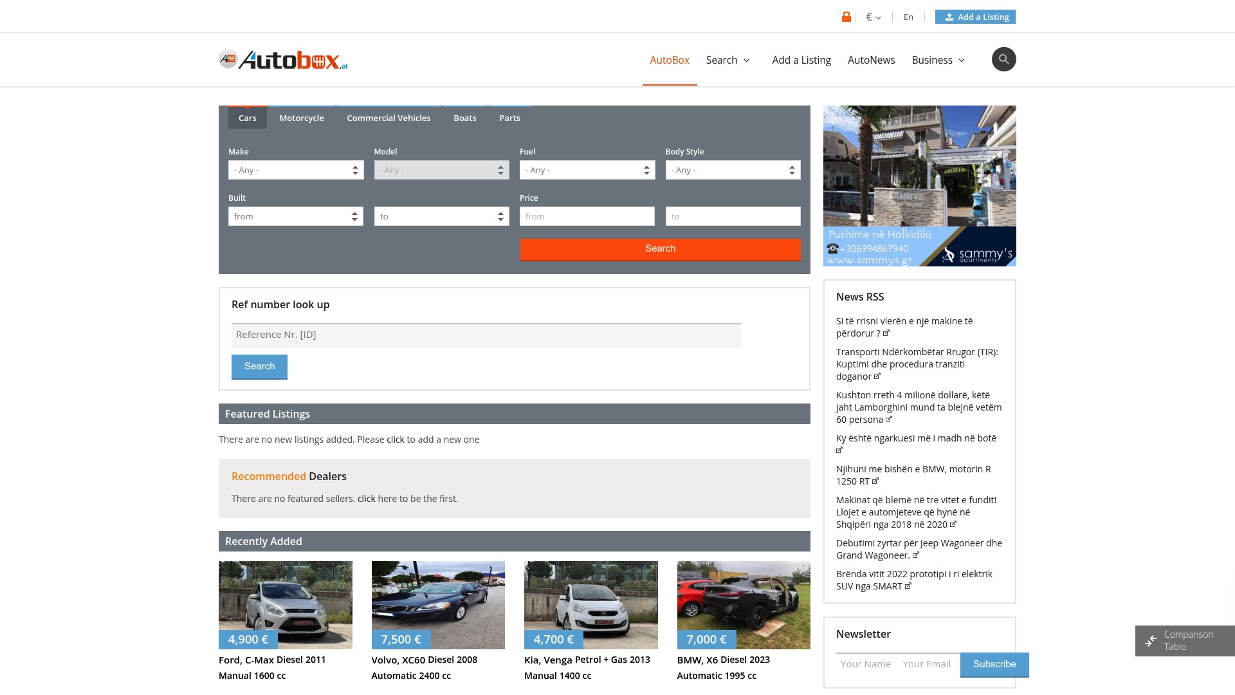
Task: Select the AutoNews menu item
Action: [x=871, y=60]
